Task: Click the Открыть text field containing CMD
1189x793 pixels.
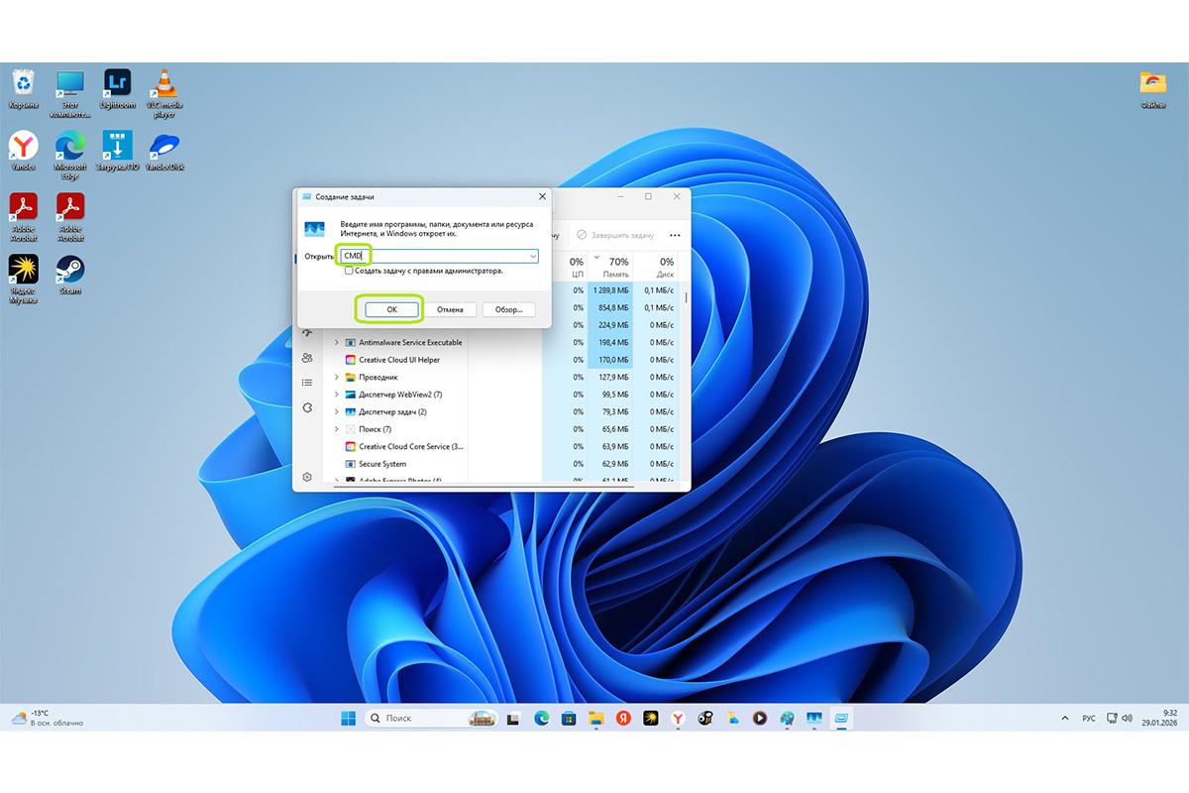Action: pos(436,256)
